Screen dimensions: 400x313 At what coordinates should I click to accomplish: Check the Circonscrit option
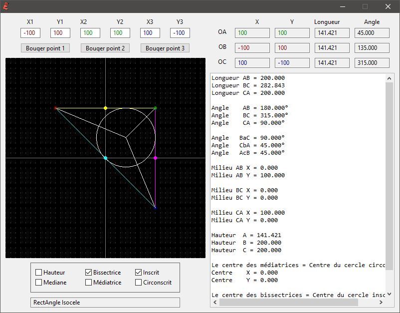click(x=139, y=283)
